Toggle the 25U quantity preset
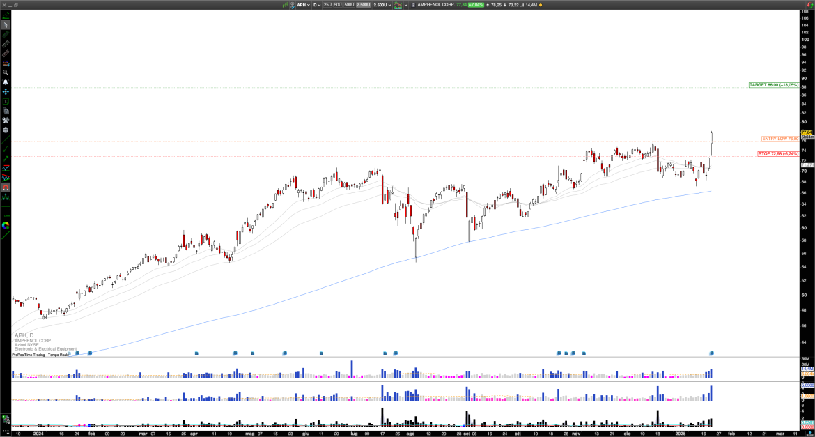Image resolution: width=815 pixels, height=437 pixels. [x=327, y=6]
